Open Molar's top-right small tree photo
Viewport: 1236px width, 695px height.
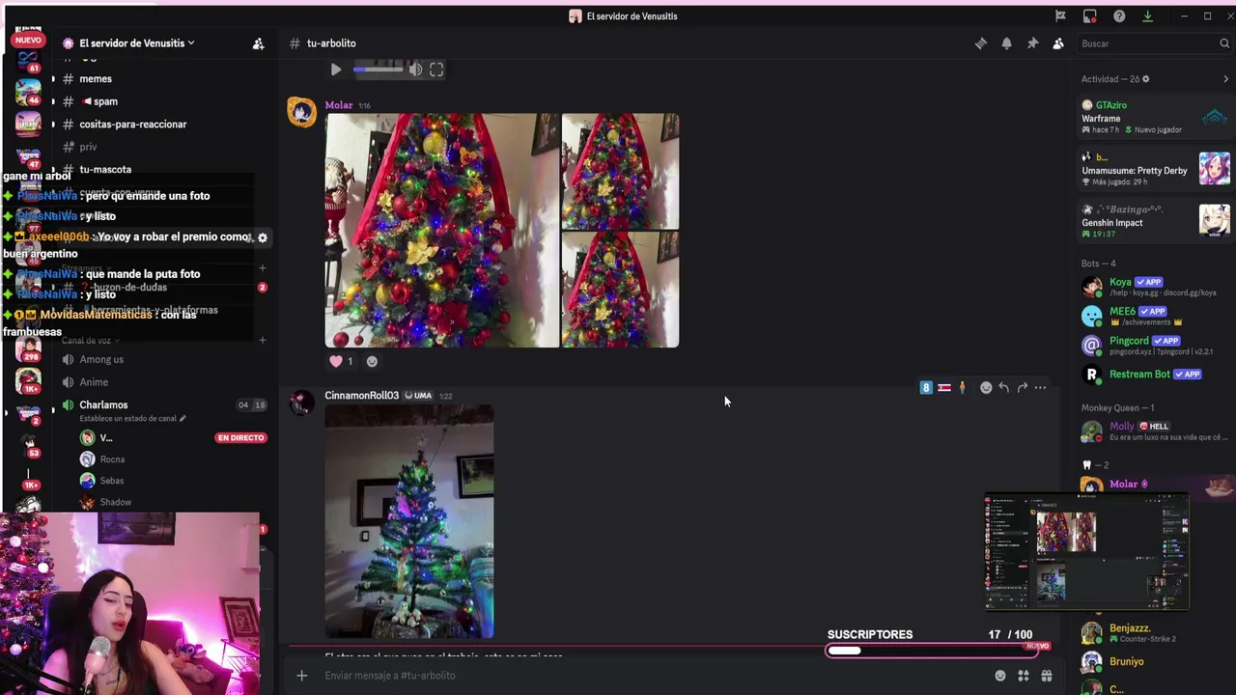click(620, 172)
